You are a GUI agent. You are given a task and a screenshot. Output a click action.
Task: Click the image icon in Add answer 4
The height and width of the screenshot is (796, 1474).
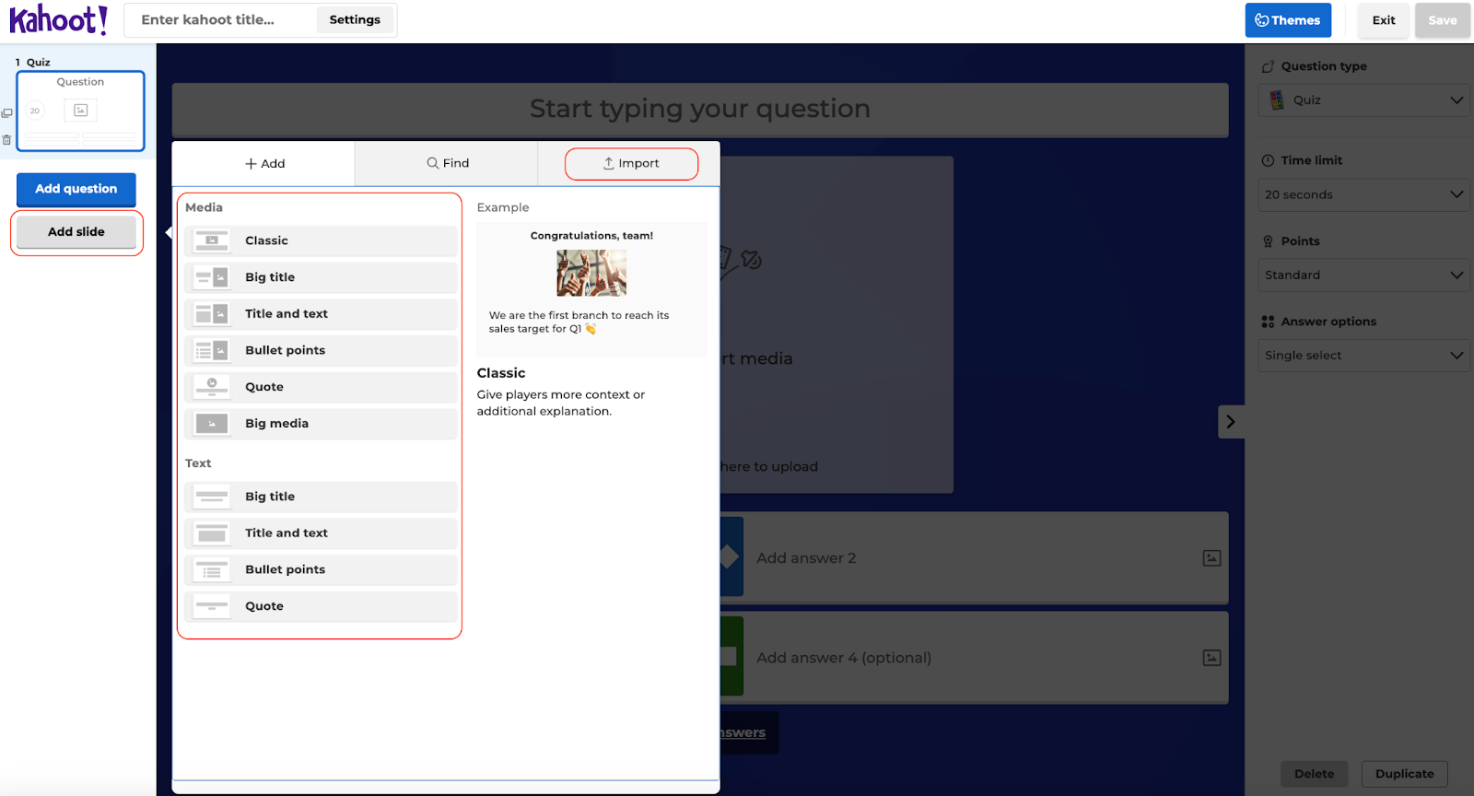[x=1211, y=658]
